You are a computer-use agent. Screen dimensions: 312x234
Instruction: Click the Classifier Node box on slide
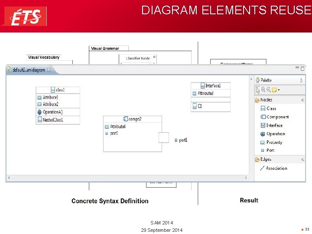[x=138, y=59]
